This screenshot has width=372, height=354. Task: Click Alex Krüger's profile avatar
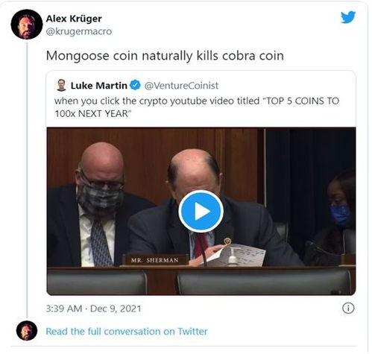click(x=27, y=25)
